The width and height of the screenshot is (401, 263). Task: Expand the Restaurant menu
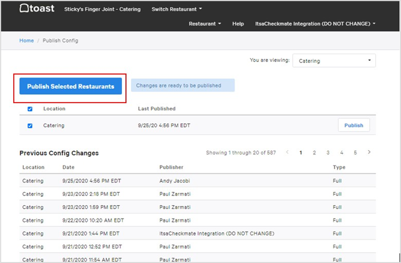coord(205,24)
